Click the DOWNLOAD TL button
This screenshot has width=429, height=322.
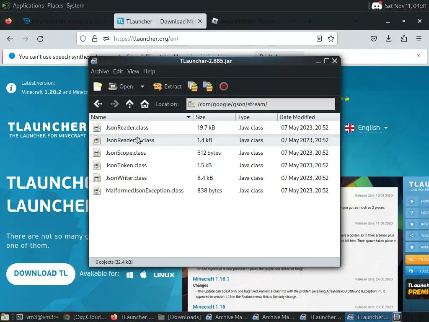pyautogui.click(x=41, y=274)
